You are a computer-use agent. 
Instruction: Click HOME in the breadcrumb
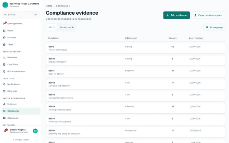point(49,6)
